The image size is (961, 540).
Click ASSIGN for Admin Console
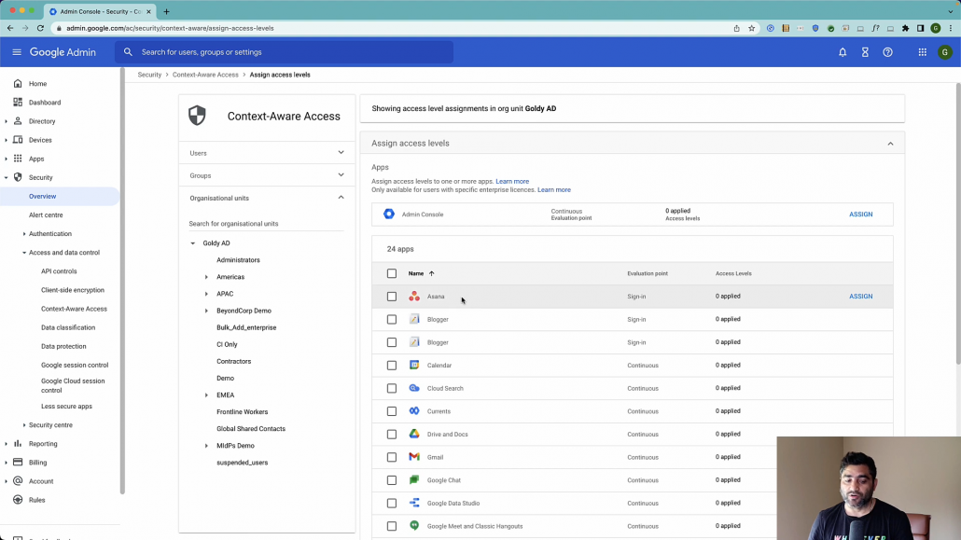860,215
